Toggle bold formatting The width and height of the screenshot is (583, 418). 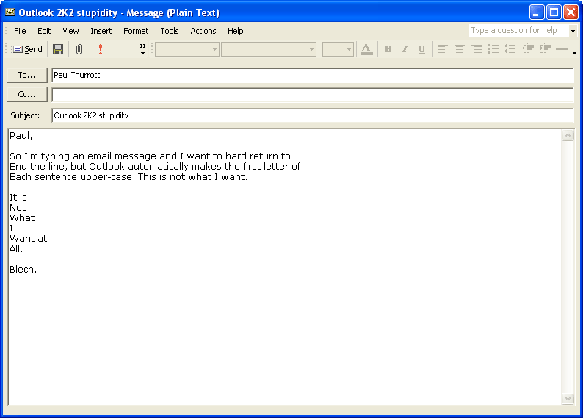(388, 49)
